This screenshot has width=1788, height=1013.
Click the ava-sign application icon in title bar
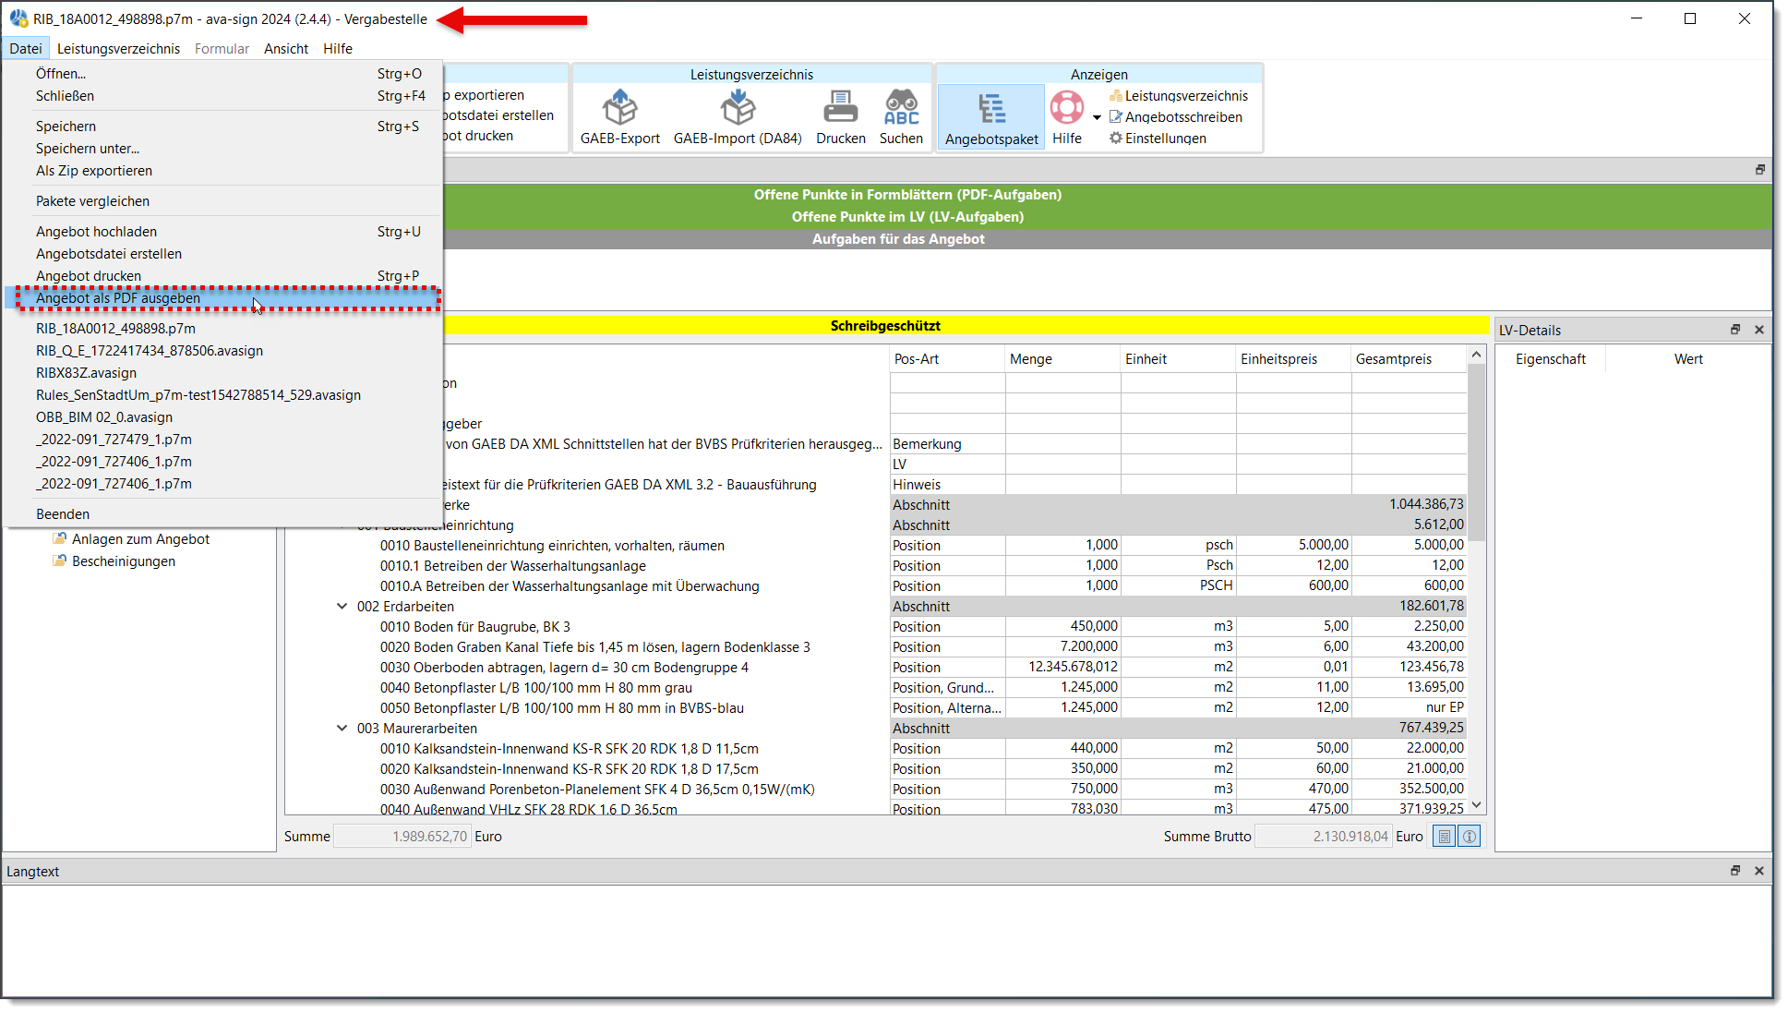click(x=18, y=18)
